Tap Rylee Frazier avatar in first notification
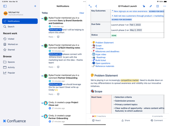169x126 pixels. pyautogui.click(x=46, y=19)
